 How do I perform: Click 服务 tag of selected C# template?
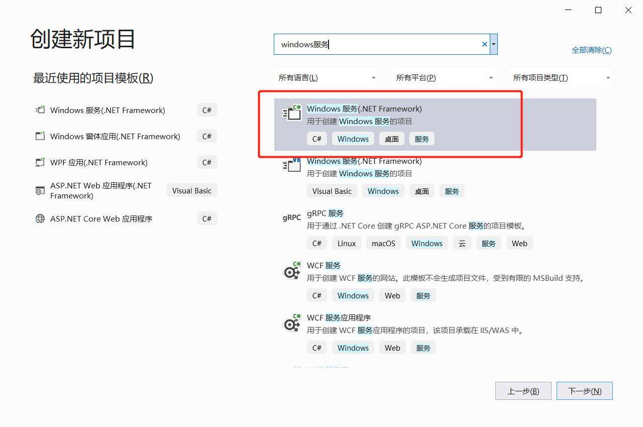(x=422, y=139)
